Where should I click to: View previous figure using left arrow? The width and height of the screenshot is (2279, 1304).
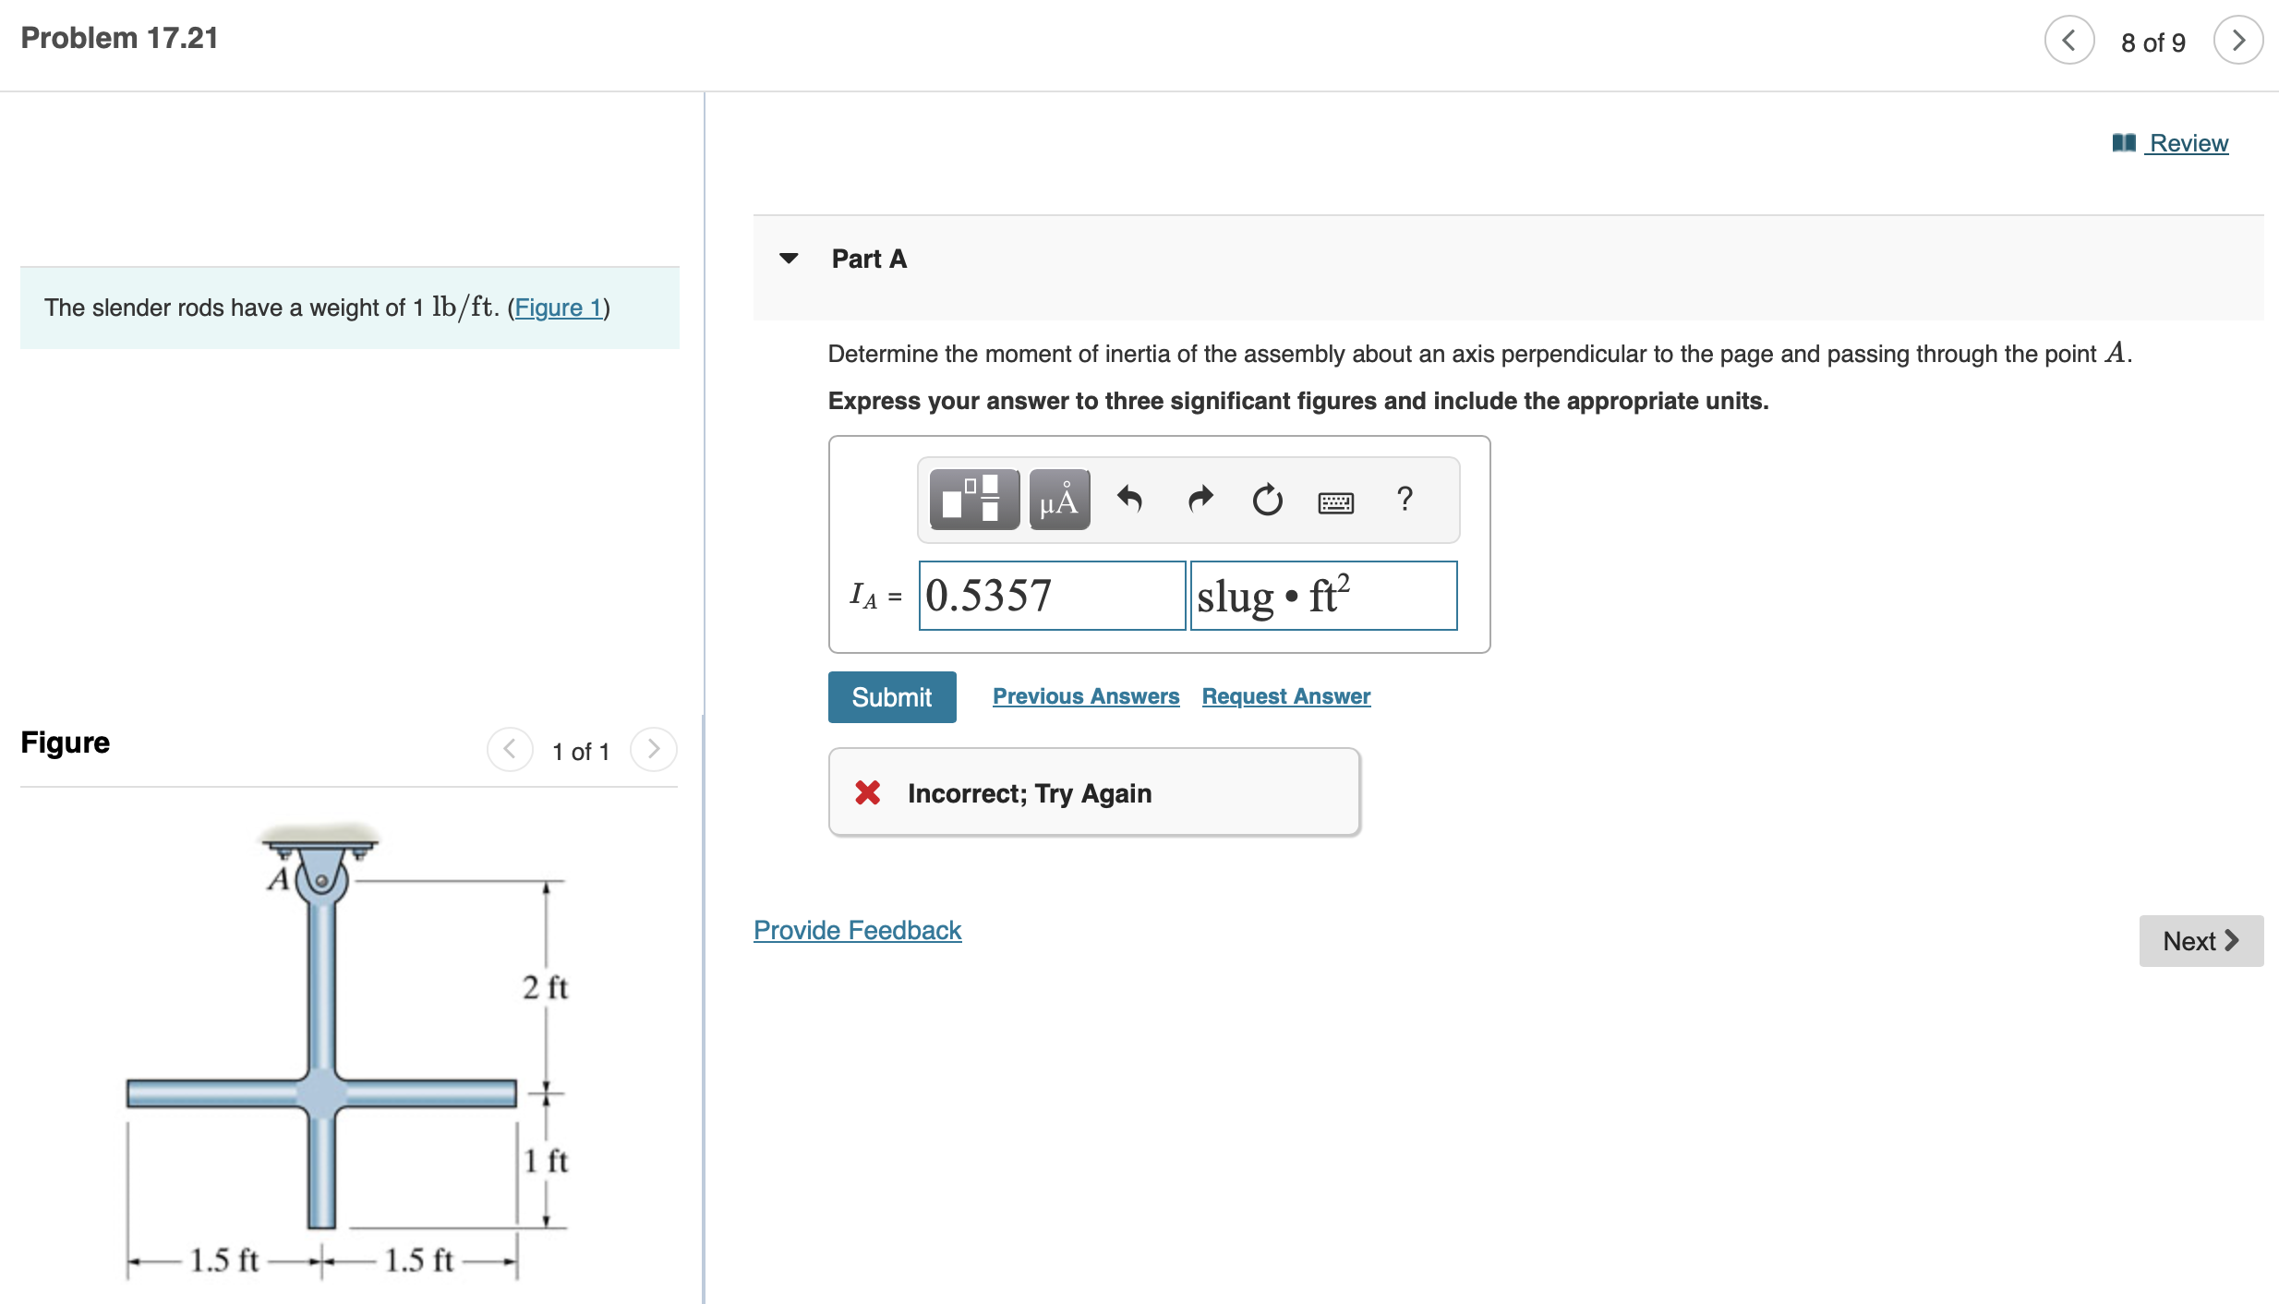click(x=511, y=750)
